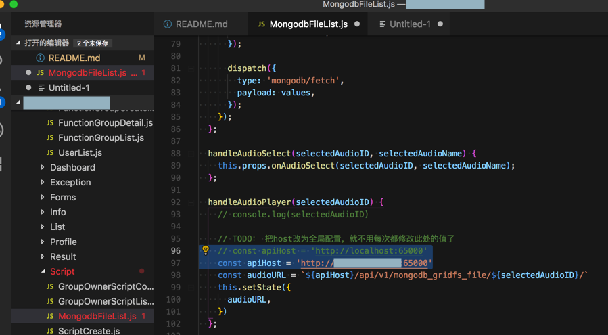Collapse the Script folder
The width and height of the screenshot is (608, 335).
click(42, 271)
